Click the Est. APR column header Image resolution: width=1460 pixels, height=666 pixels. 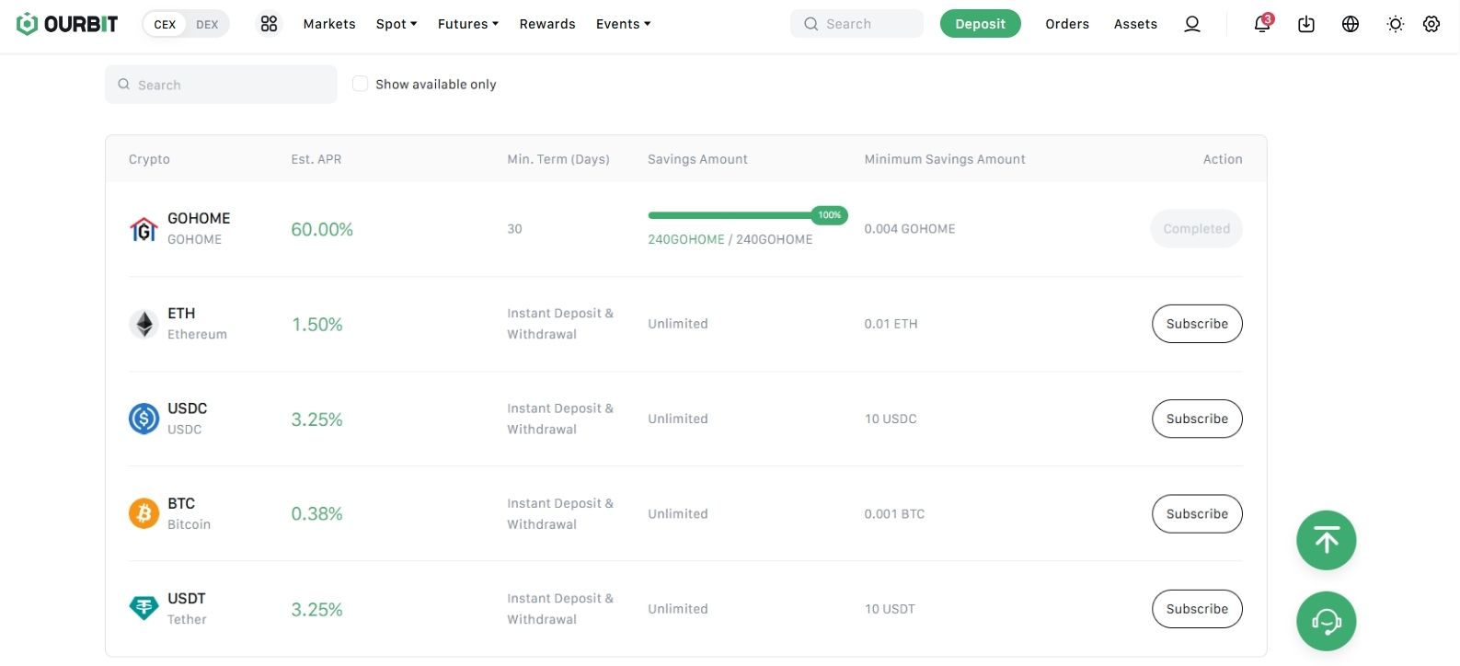316,159
